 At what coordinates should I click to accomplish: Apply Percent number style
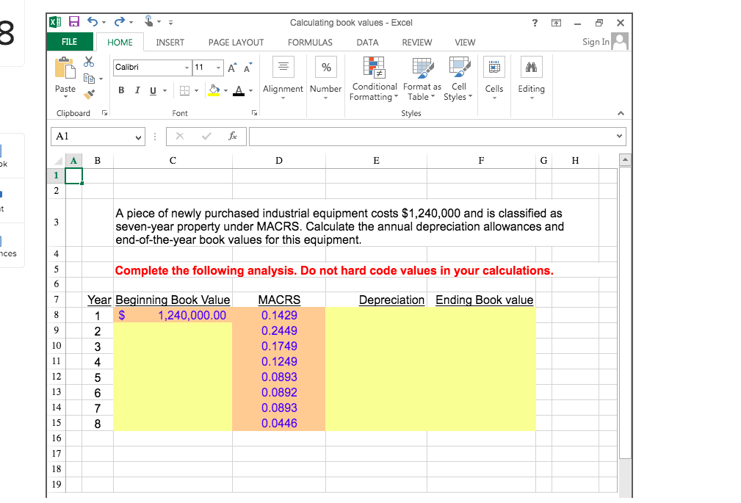325,68
